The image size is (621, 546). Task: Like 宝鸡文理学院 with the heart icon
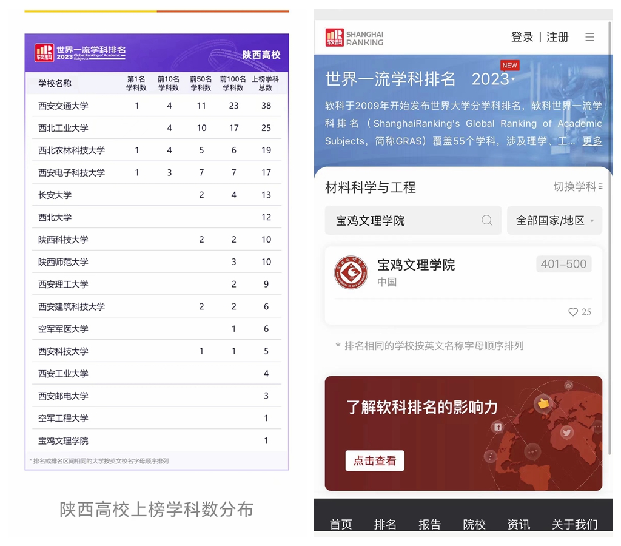[x=573, y=312]
